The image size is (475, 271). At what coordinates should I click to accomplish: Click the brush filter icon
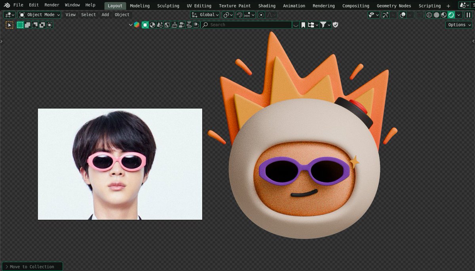pos(175,24)
